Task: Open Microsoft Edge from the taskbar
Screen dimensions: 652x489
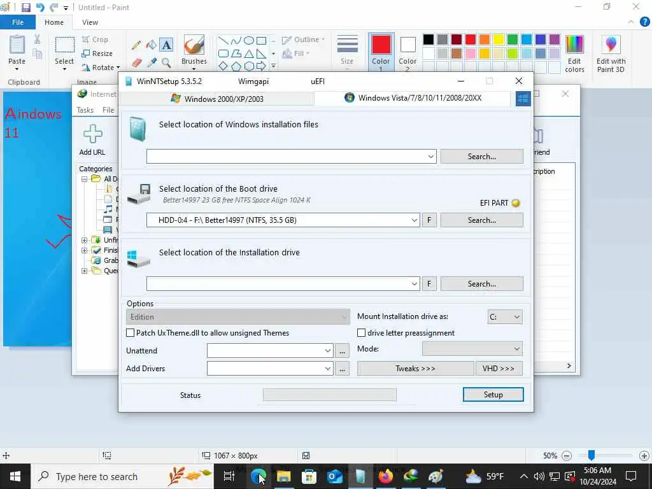Action: point(259,476)
